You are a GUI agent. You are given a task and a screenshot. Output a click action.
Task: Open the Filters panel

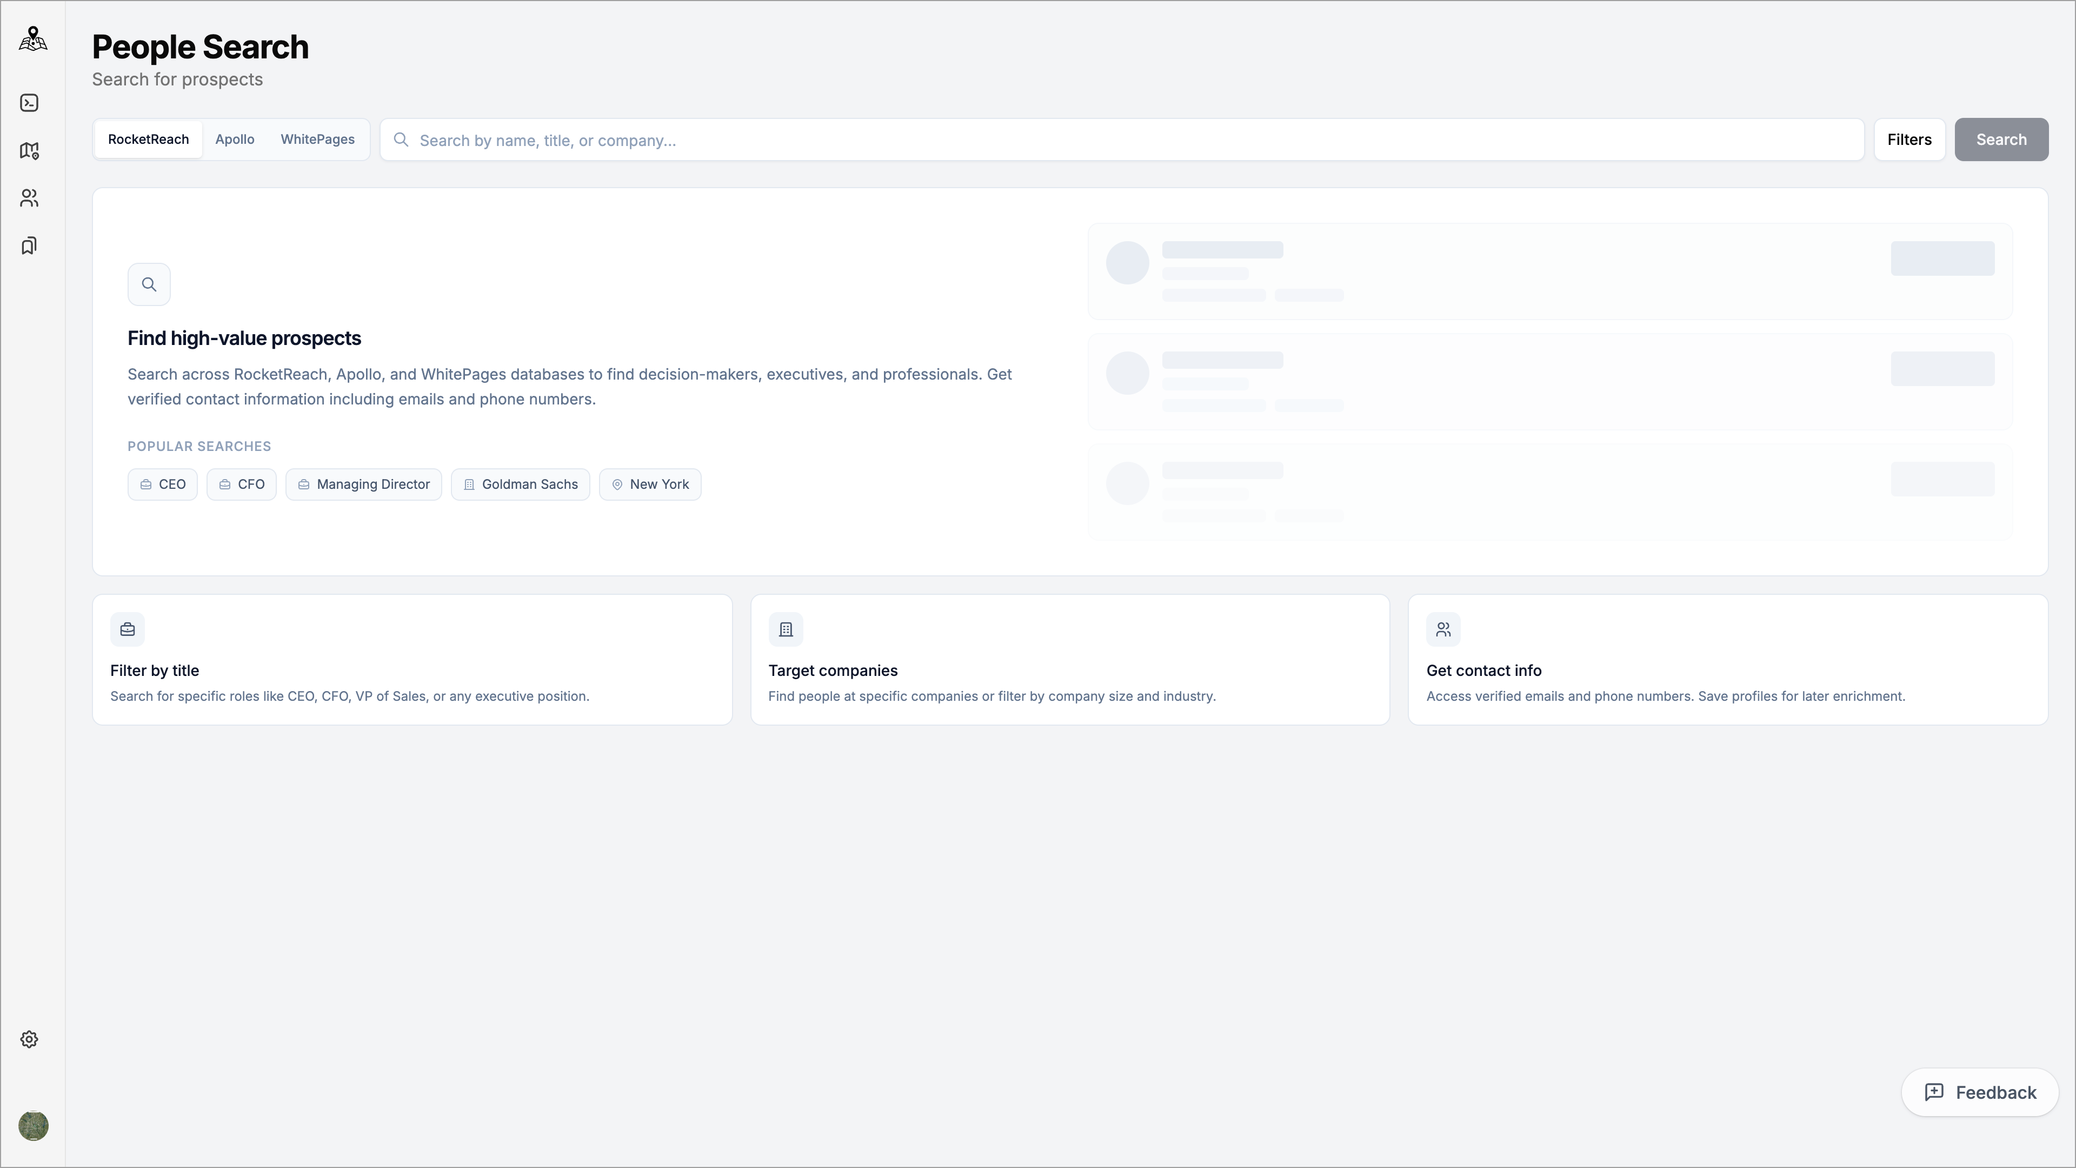1909,140
